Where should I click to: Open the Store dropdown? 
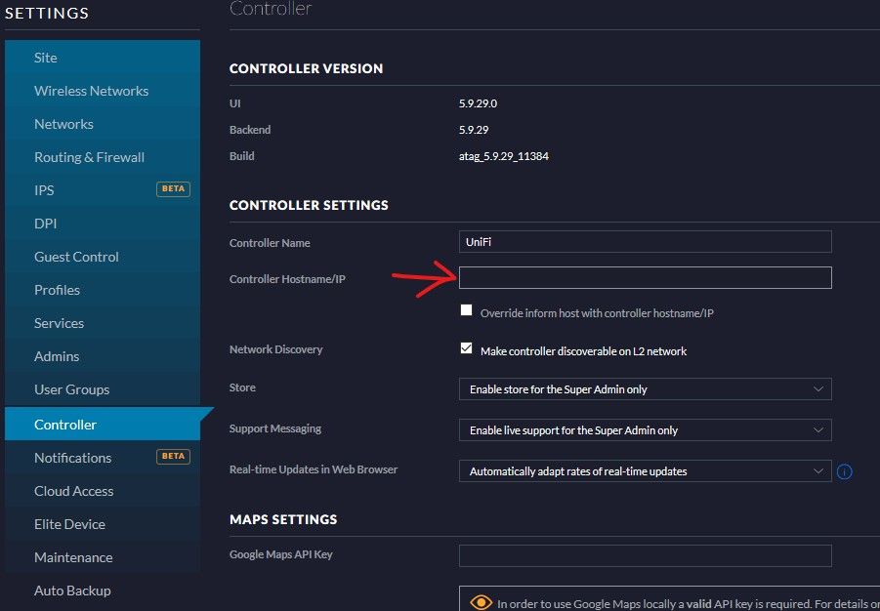(x=645, y=389)
